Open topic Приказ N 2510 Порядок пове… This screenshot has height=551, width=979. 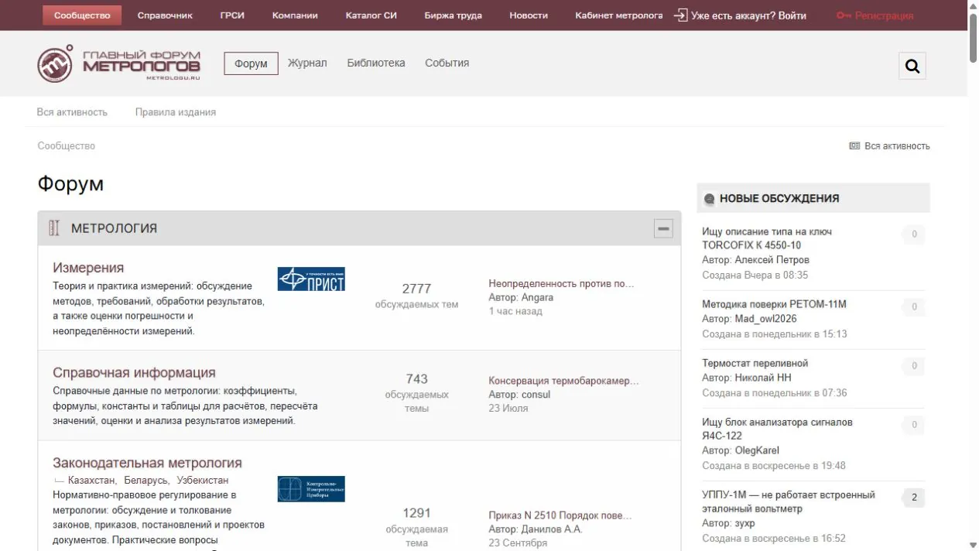coord(560,515)
